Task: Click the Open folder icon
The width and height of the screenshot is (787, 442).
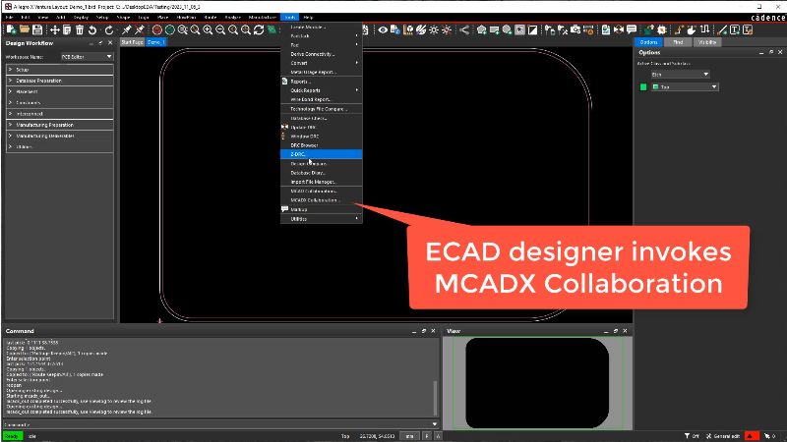Action: pos(24,30)
